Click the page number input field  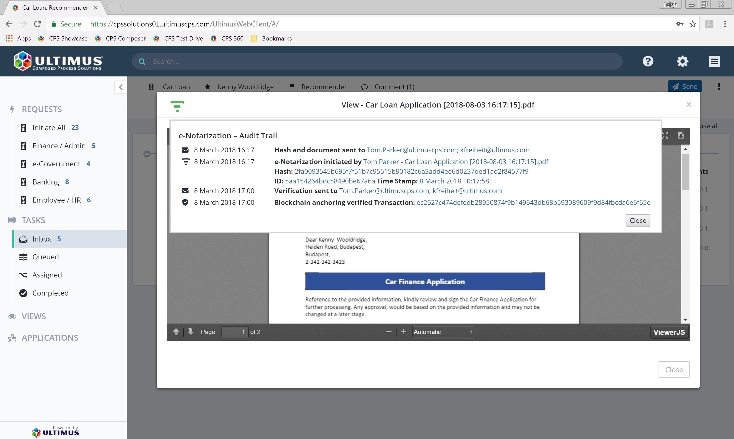(x=235, y=332)
